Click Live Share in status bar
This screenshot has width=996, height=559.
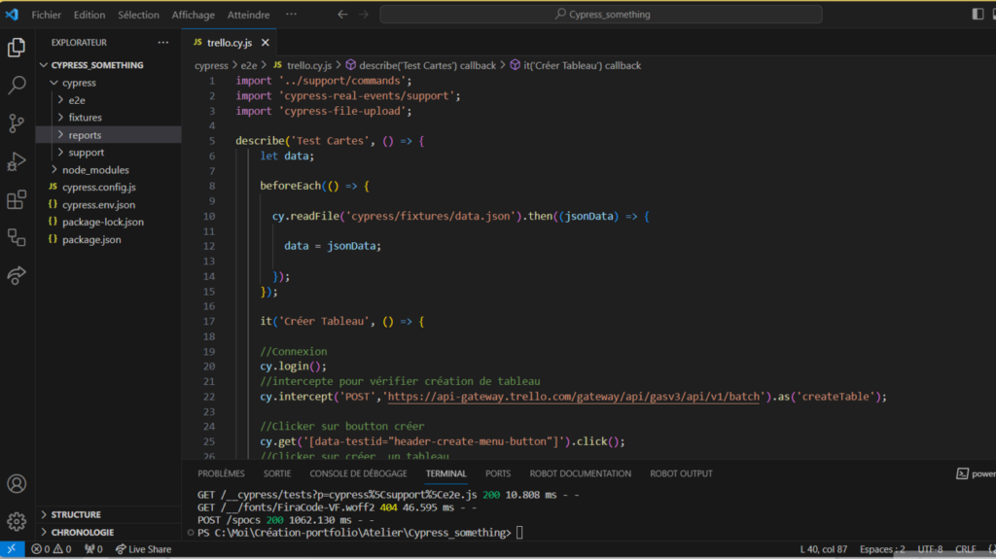coord(142,549)
